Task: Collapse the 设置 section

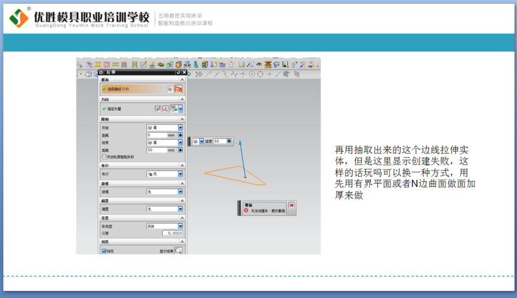Action: coord(182,218)
